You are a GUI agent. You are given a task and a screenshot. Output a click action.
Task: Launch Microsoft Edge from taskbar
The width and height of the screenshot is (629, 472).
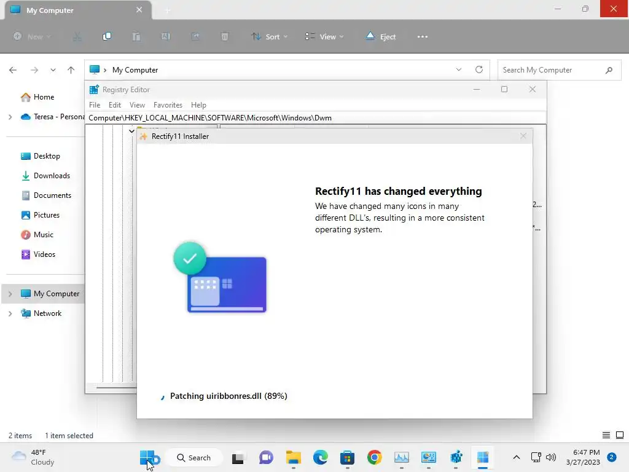point(320,457)
